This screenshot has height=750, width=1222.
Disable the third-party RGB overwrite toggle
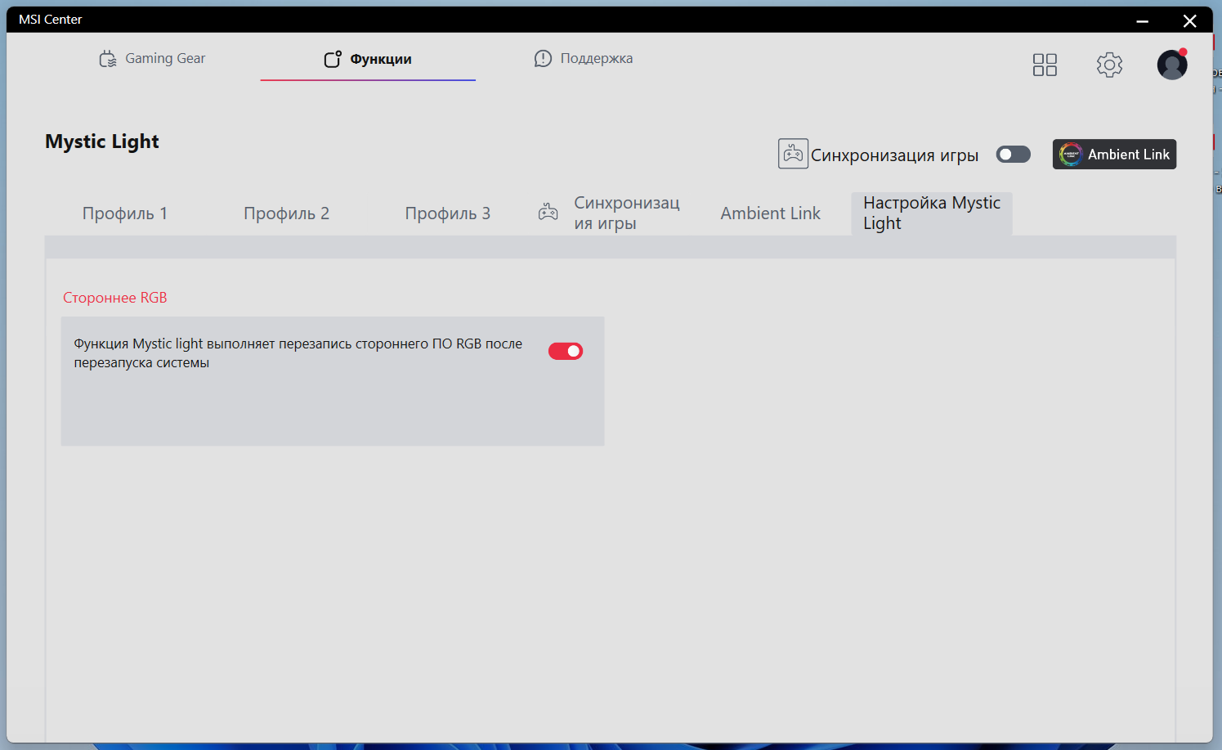(x=566, y=351)
